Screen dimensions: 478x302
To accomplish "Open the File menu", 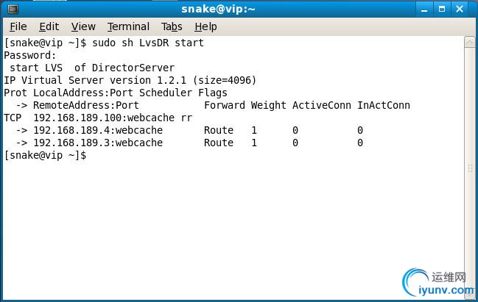I will coord(18,26).
